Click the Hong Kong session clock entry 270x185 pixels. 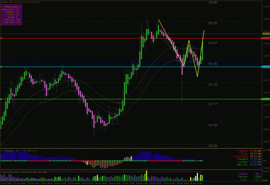(247, 156)
